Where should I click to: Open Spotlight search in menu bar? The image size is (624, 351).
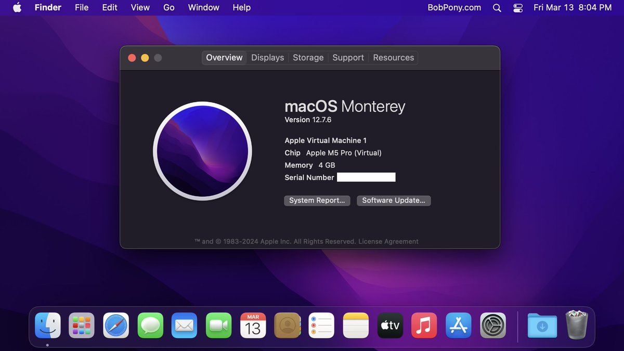tap(497, 8)
